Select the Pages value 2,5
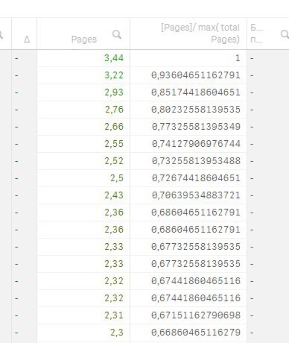This screenshot has width=289, height=343. click(x=117, y=178)
